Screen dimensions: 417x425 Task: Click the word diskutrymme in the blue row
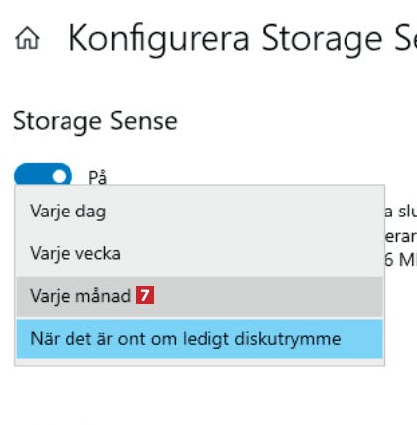288,339
